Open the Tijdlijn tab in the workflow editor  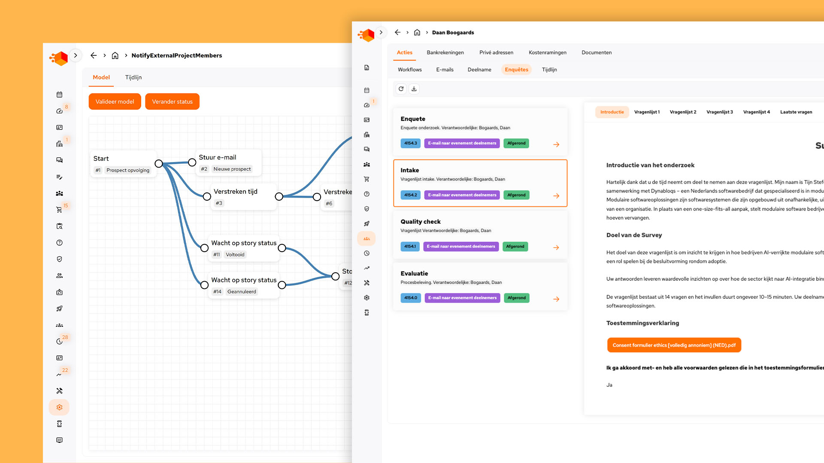coord(133,78)
